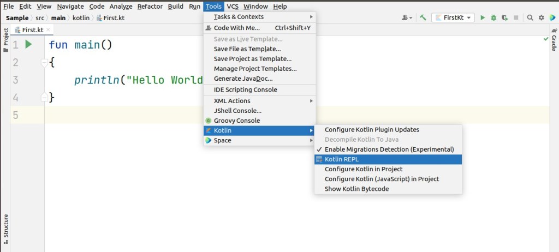Toggle Enable Migrations Detection (Experimental)
The image size is (559, 252).
point(388,149)
